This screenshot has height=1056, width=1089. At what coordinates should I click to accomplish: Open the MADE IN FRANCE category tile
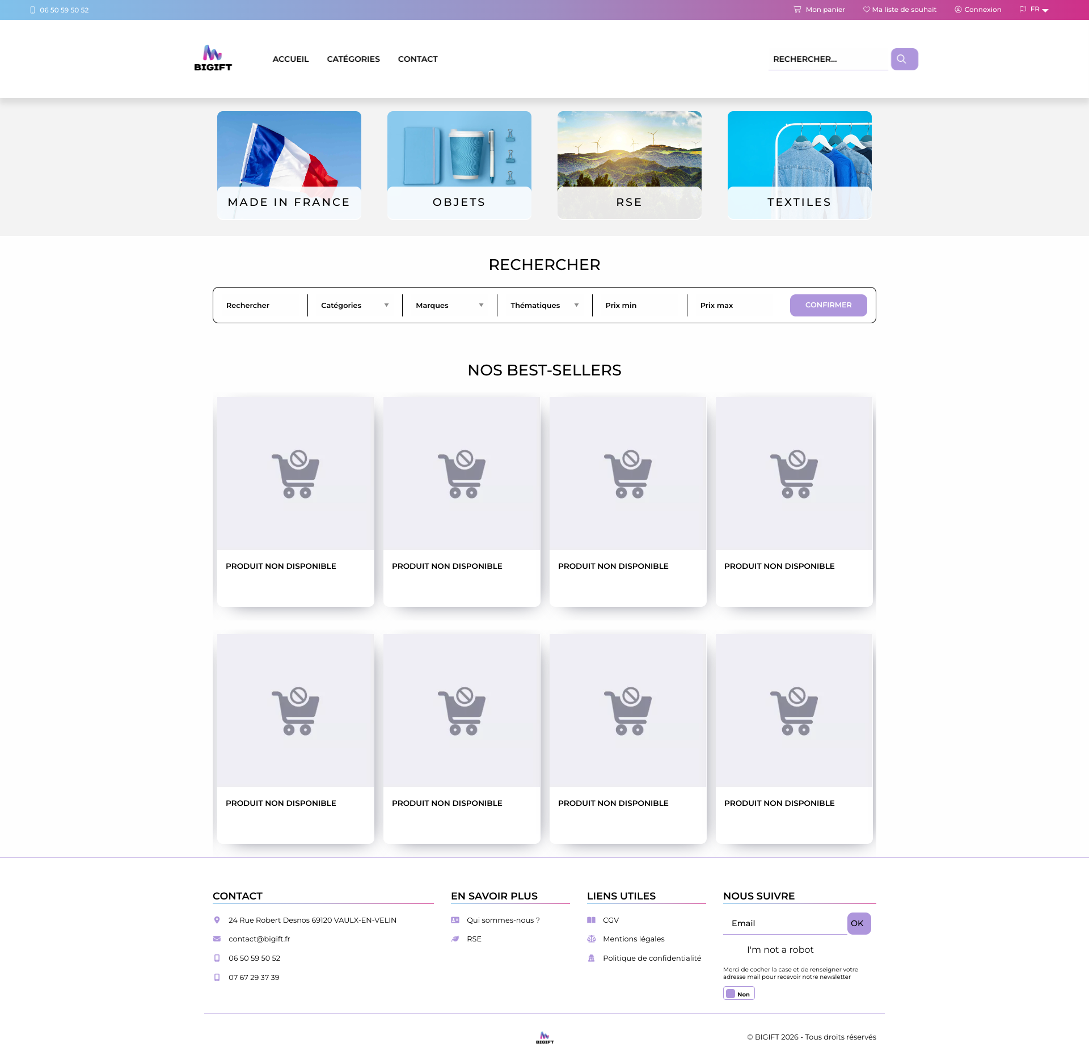[289, 165]
